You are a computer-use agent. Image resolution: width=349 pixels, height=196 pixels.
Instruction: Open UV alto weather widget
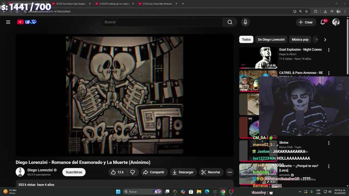point(10,192)
